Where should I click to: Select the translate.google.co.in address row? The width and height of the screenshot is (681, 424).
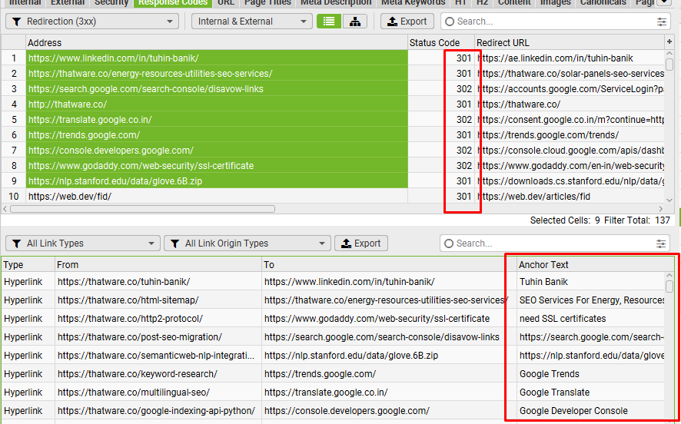click(x=217, y=120)
